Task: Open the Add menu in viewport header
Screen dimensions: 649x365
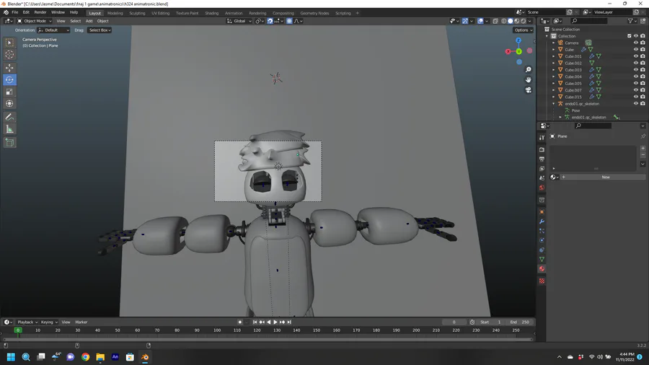Action: pos(89,21)
